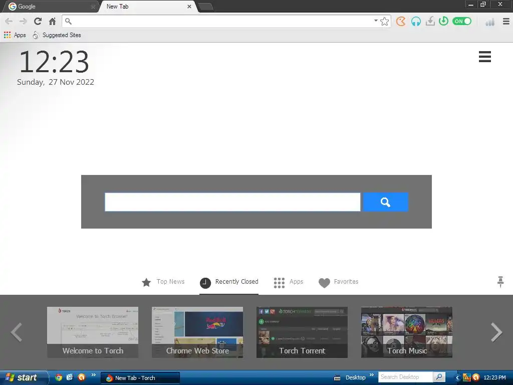Image resolution: width=513 pixels, height=385 pixels.
Task: Pin the thumbnails panel with pushpin
Action: [500, 282]
